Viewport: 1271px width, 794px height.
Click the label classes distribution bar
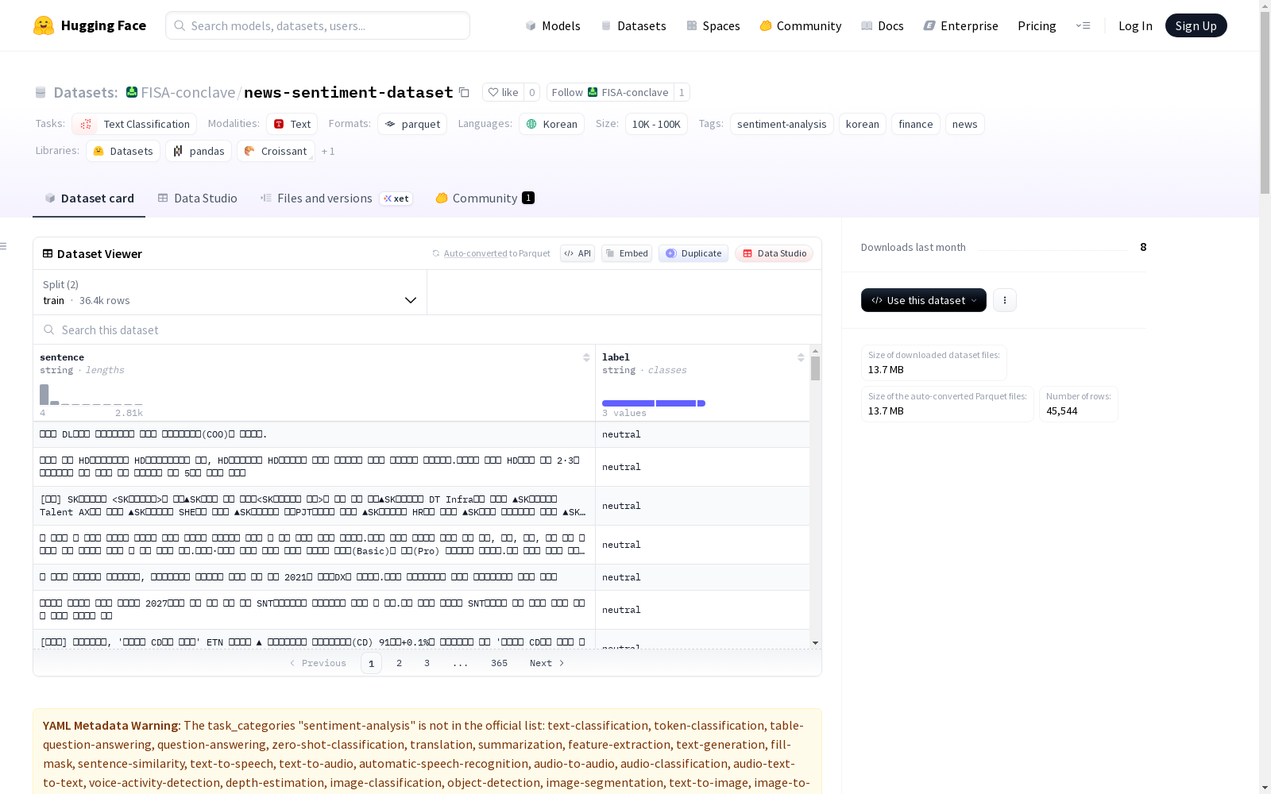click(654, 403)
